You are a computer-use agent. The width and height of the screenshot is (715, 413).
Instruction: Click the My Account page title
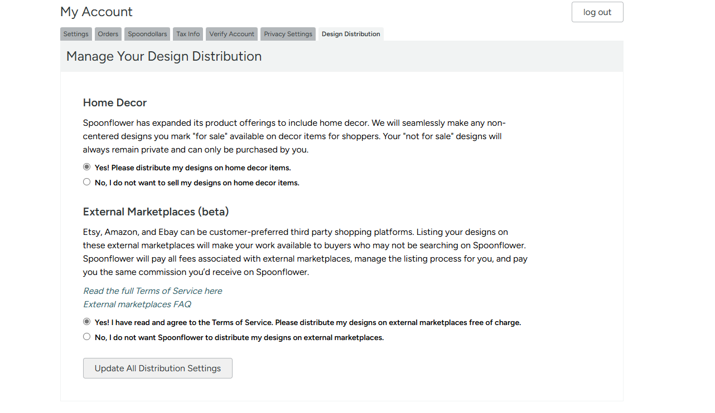tap(96, 12)
